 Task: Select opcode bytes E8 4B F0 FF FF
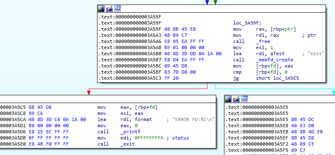tap(48, 144)
